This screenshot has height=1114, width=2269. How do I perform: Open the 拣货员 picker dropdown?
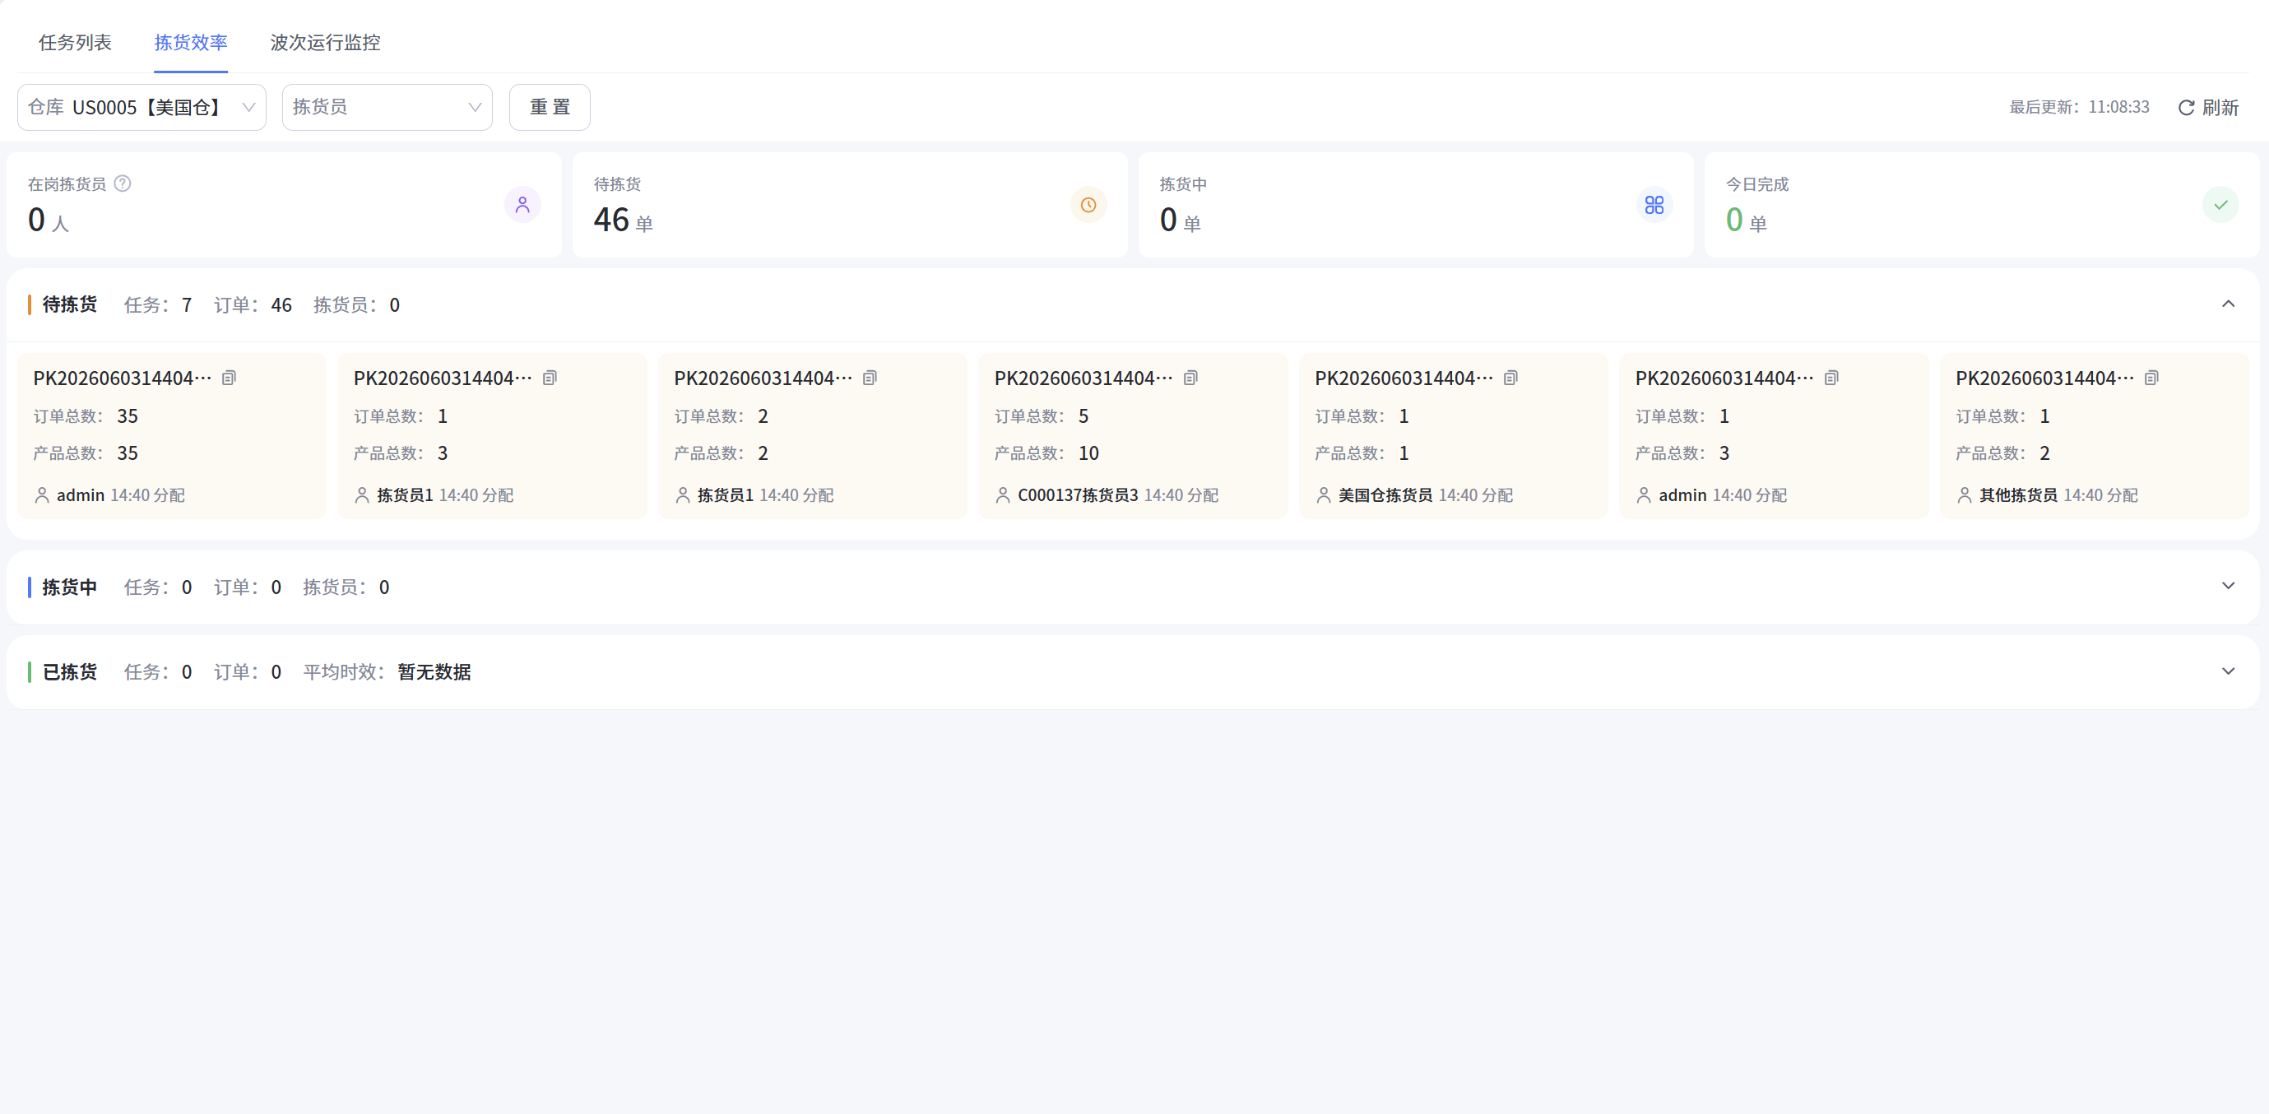tap(387, 108)
